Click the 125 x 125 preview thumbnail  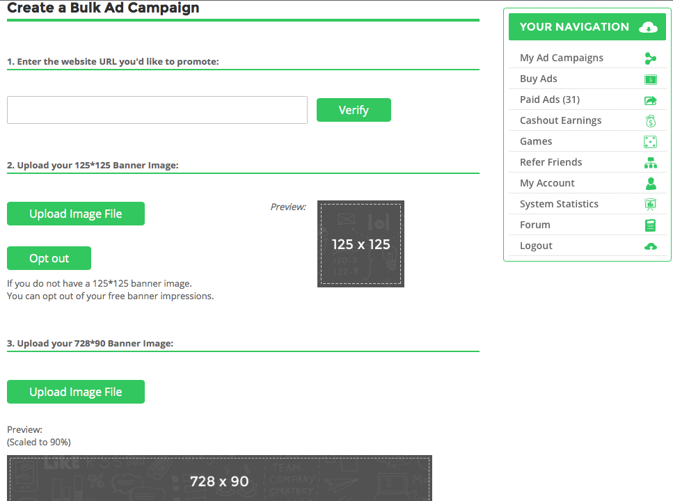coord(361,244)
